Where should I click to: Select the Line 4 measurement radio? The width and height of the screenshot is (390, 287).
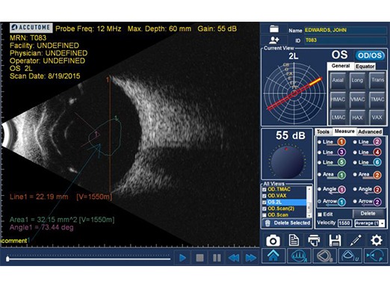pyautogui.click(x=355, y=152)
